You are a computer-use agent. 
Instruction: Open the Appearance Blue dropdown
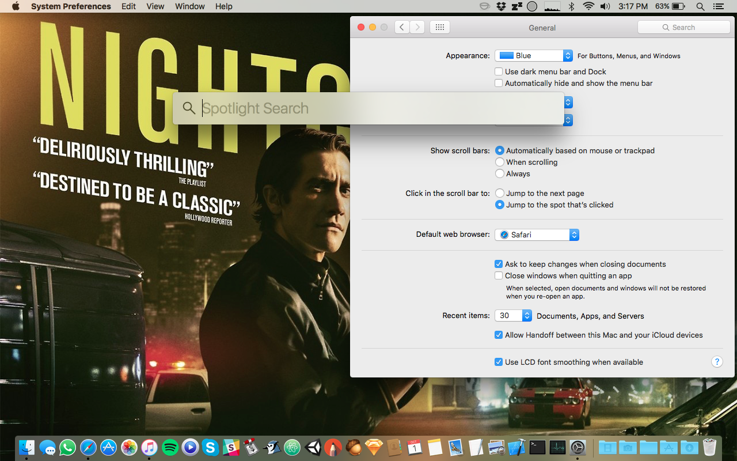click(534, 55)
